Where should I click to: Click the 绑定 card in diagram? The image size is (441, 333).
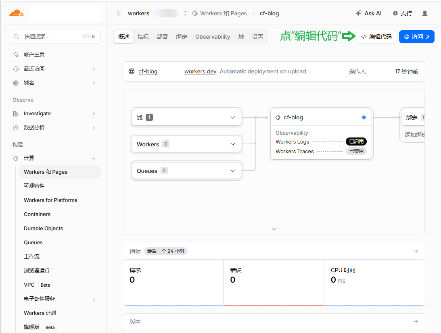pyautogui.click(x=413, y=117)
